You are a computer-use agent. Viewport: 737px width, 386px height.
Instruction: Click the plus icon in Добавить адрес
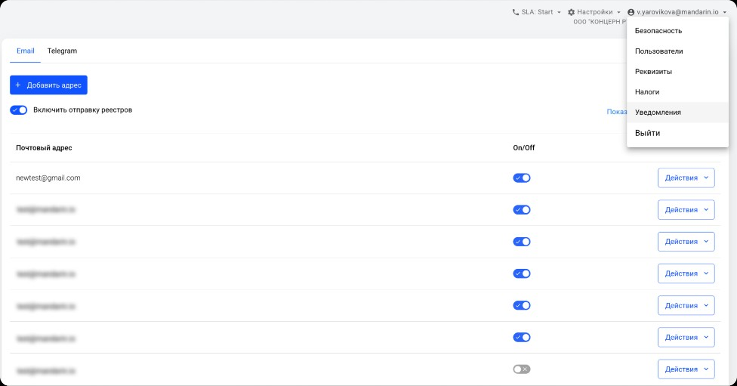click(18, 85)
